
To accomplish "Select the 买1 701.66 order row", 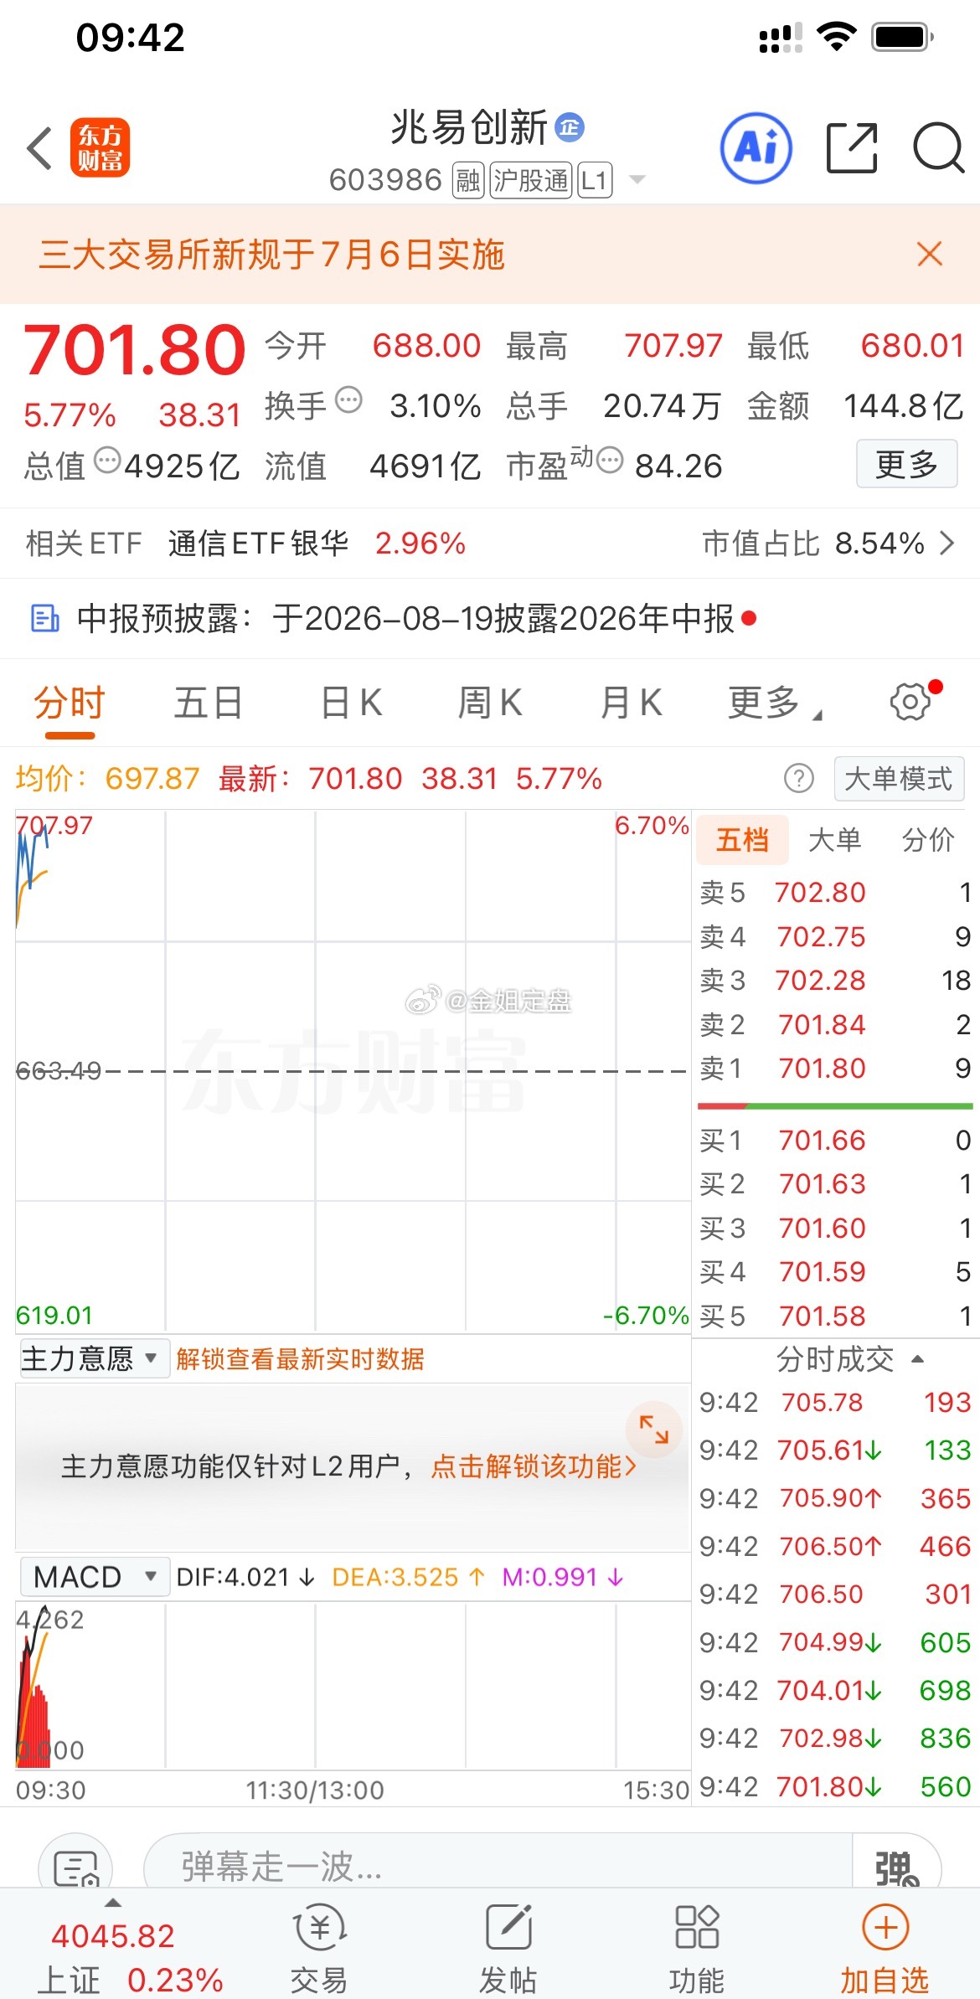I will click(835, 1141).
